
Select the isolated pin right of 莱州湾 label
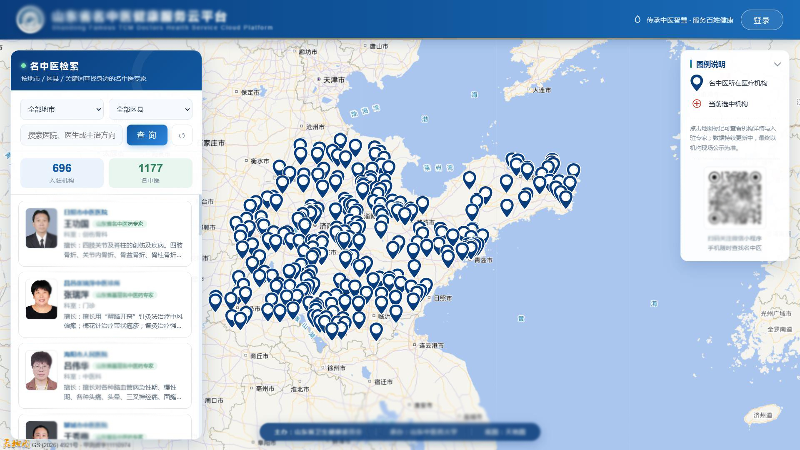coord(470,180)
